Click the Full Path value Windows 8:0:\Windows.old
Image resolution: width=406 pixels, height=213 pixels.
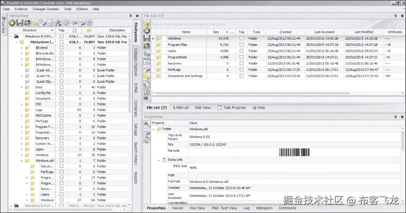[209, 182]
